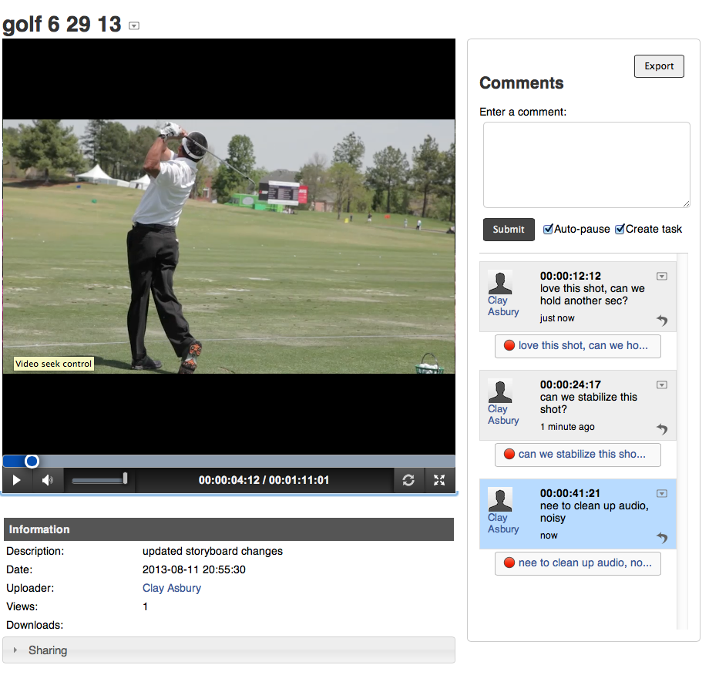Open the options dropdown on the 00:00:12:12 comment
719x675 pixels.
click(x=661, y=276)
